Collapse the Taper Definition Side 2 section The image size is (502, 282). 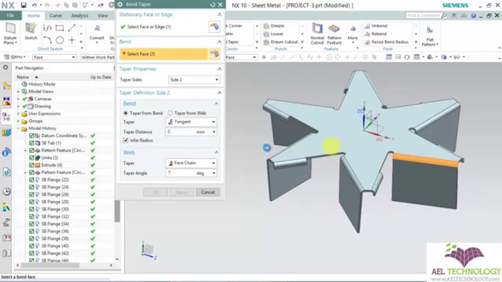click(x=219, y=93)
